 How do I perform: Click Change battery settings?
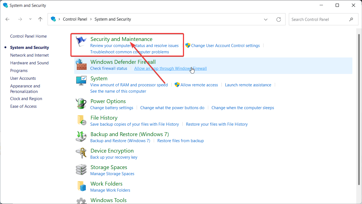point(112,108)
